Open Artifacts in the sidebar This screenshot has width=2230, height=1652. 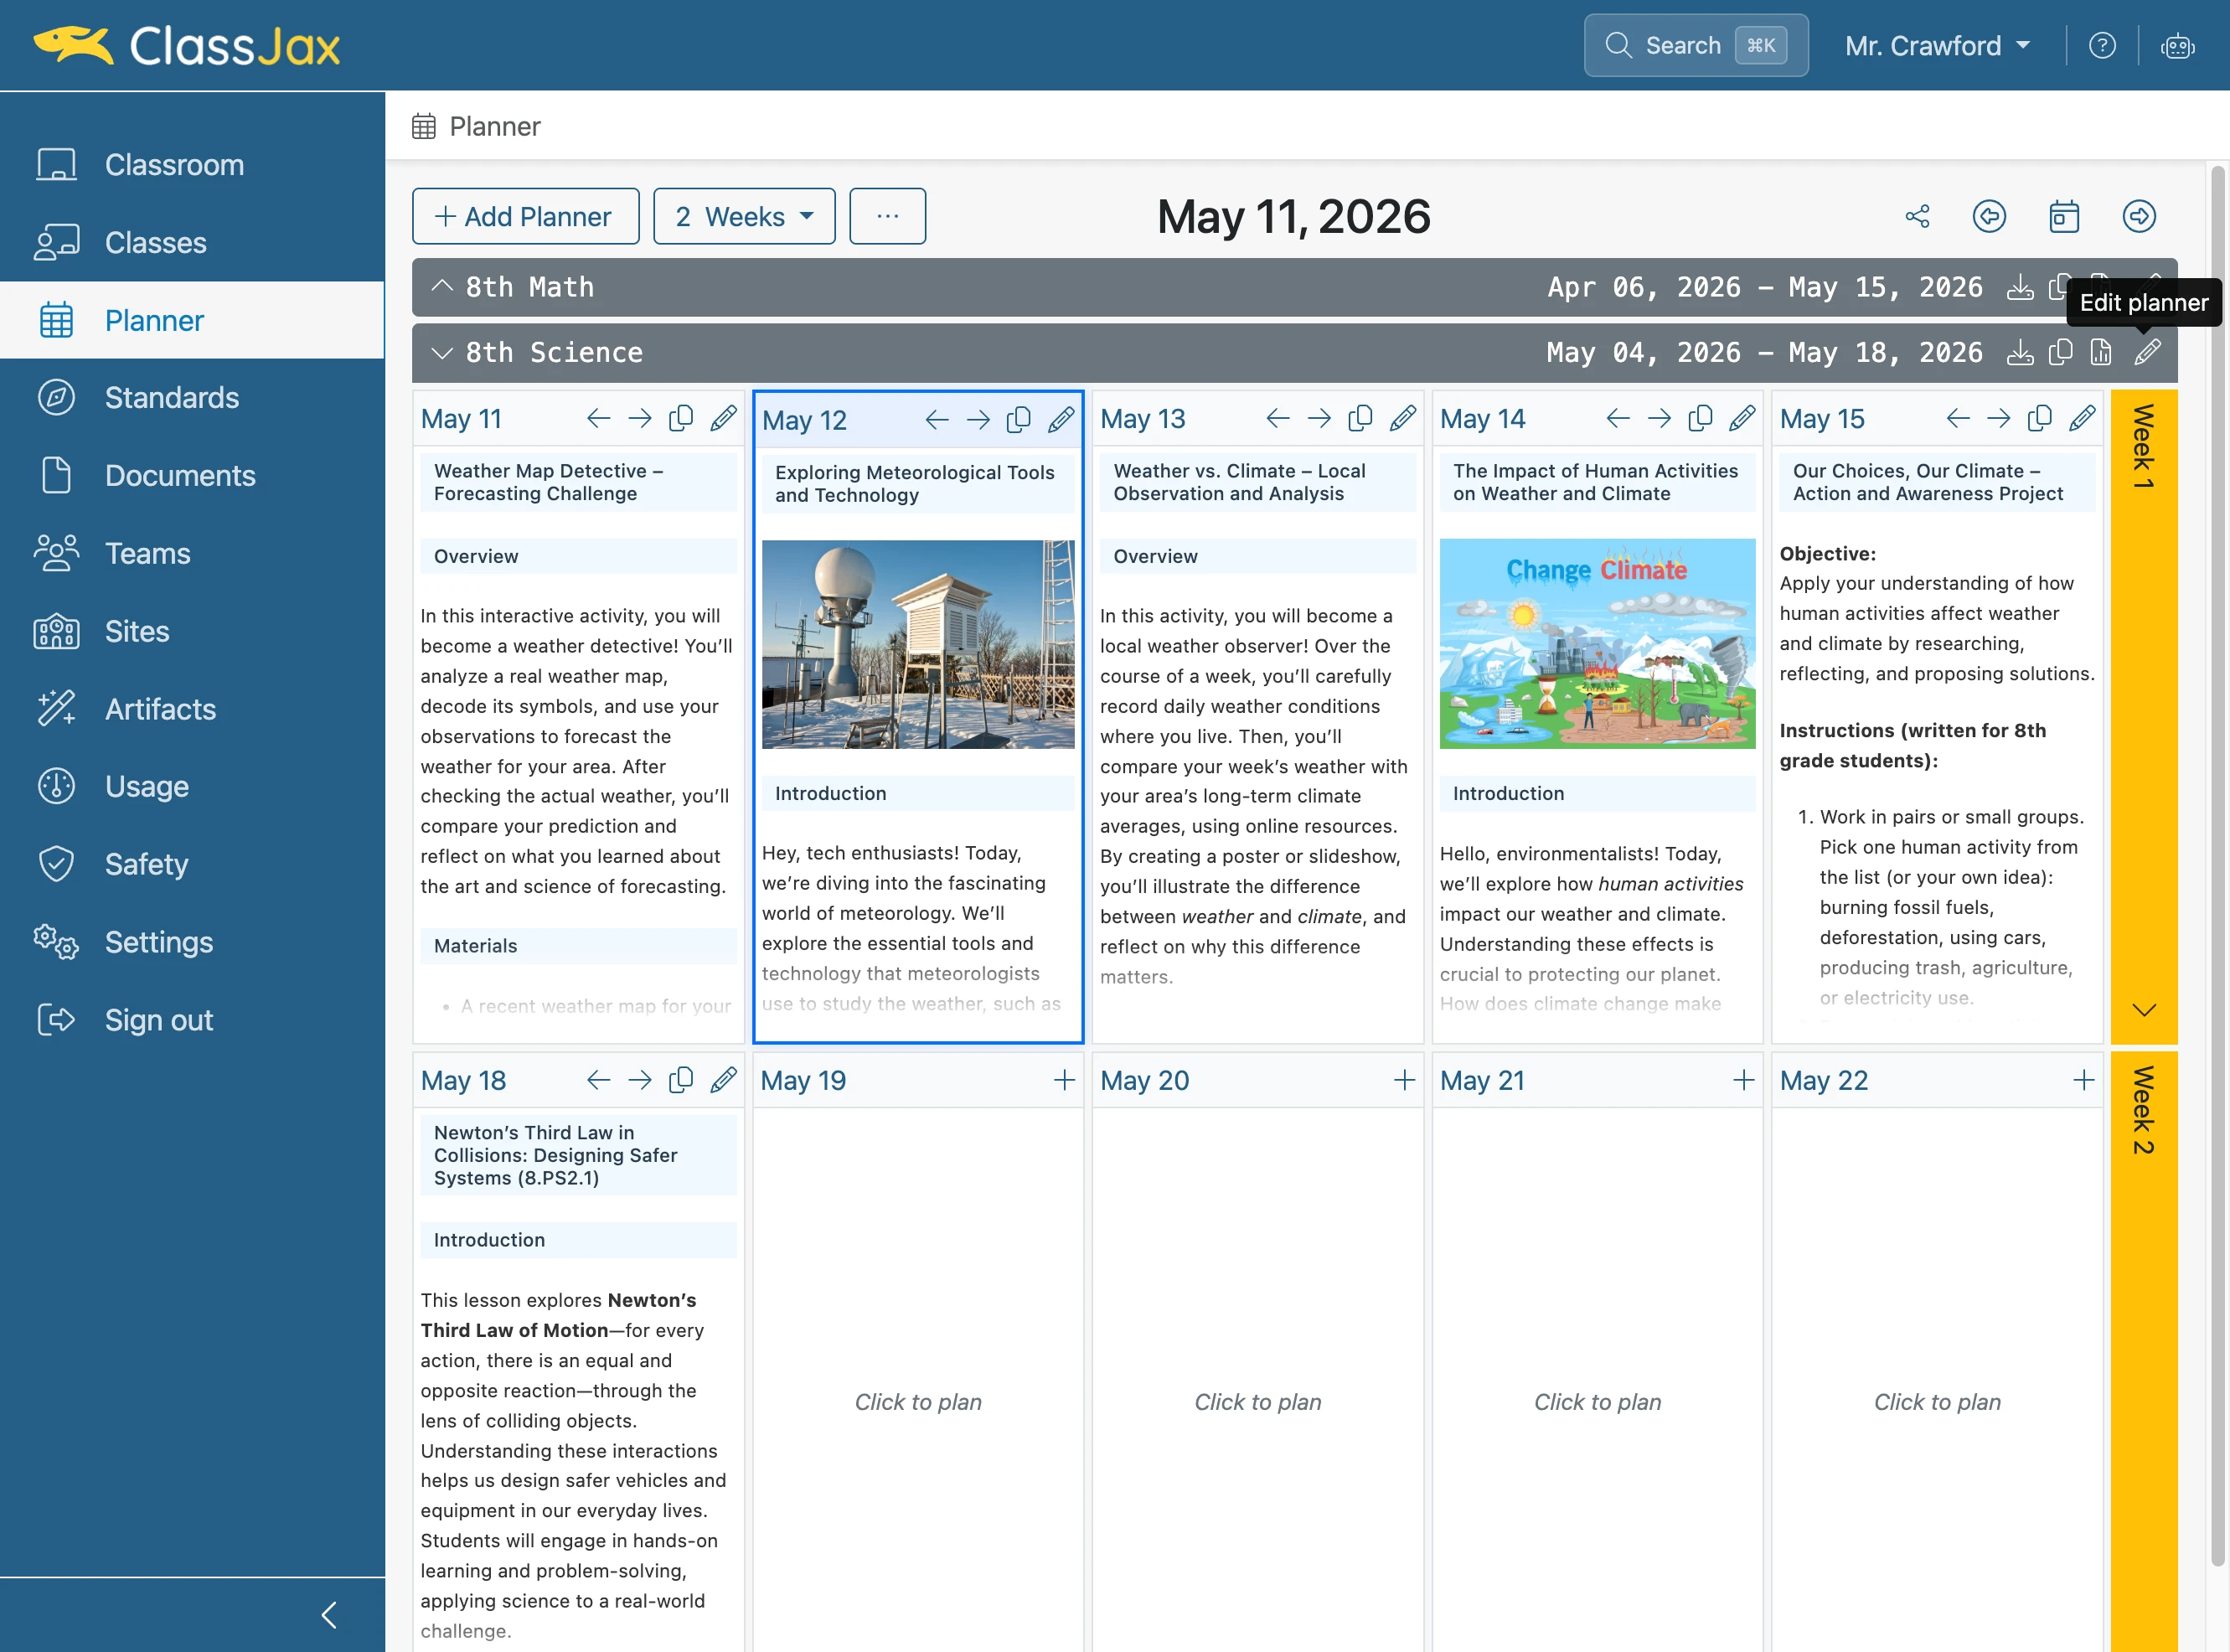tap(192, 709)
